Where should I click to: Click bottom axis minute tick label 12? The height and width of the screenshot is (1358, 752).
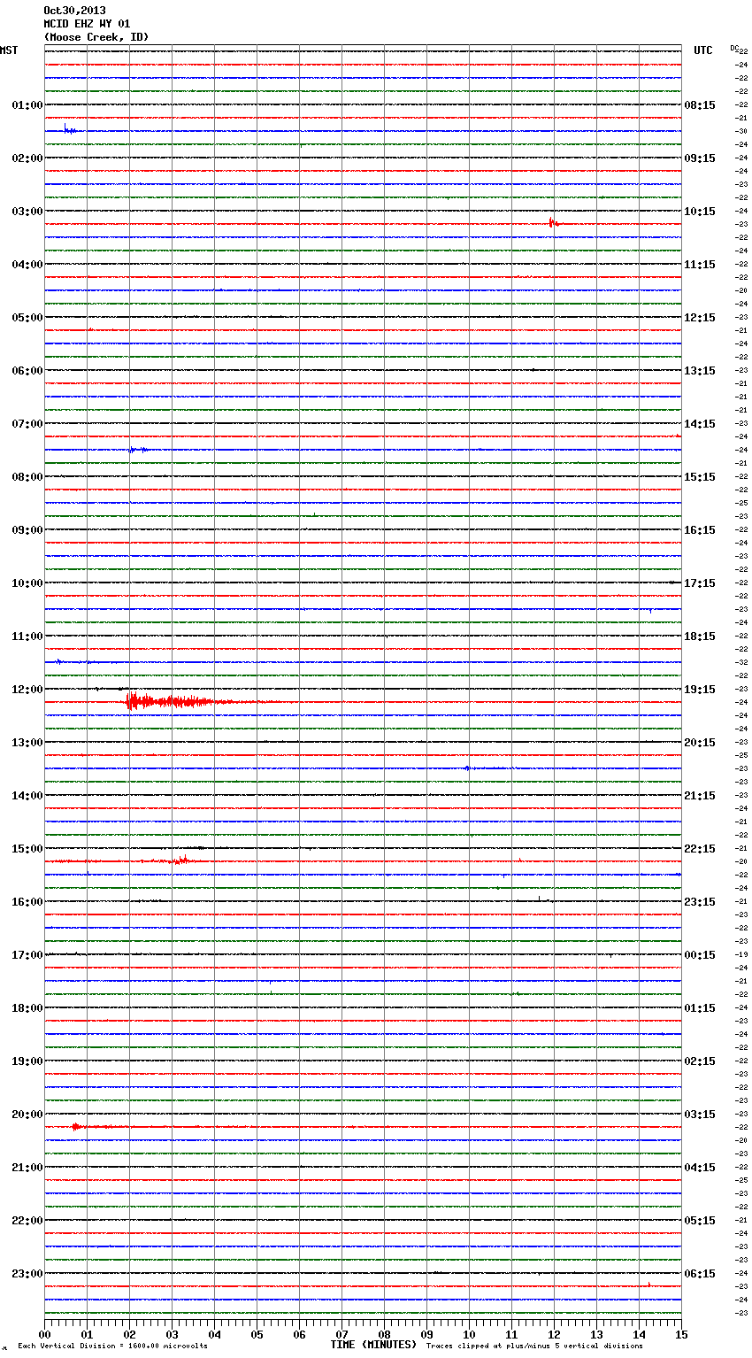[x=554, y=1334]
